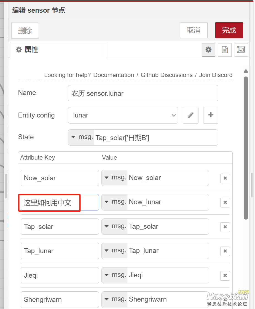This screenshot has width=255, height=309.
Task: Open the Github Discussions link
Action: click(167, 75)
